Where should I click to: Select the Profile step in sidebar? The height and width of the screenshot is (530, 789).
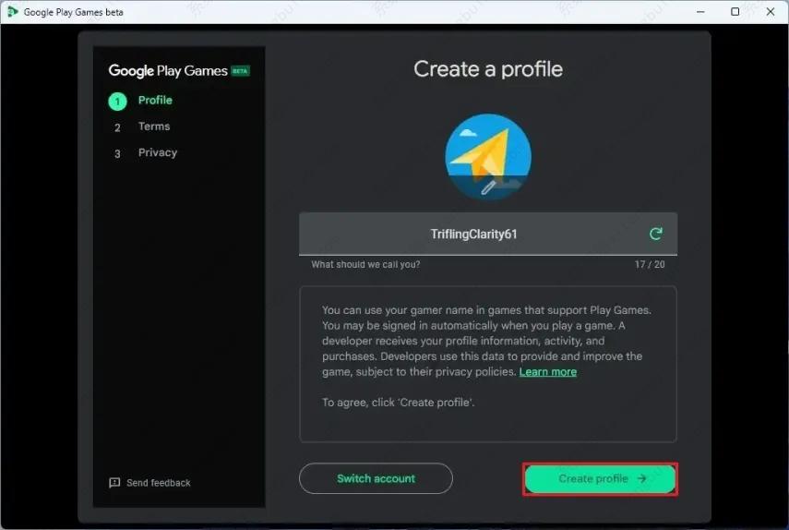click(155, 100)
